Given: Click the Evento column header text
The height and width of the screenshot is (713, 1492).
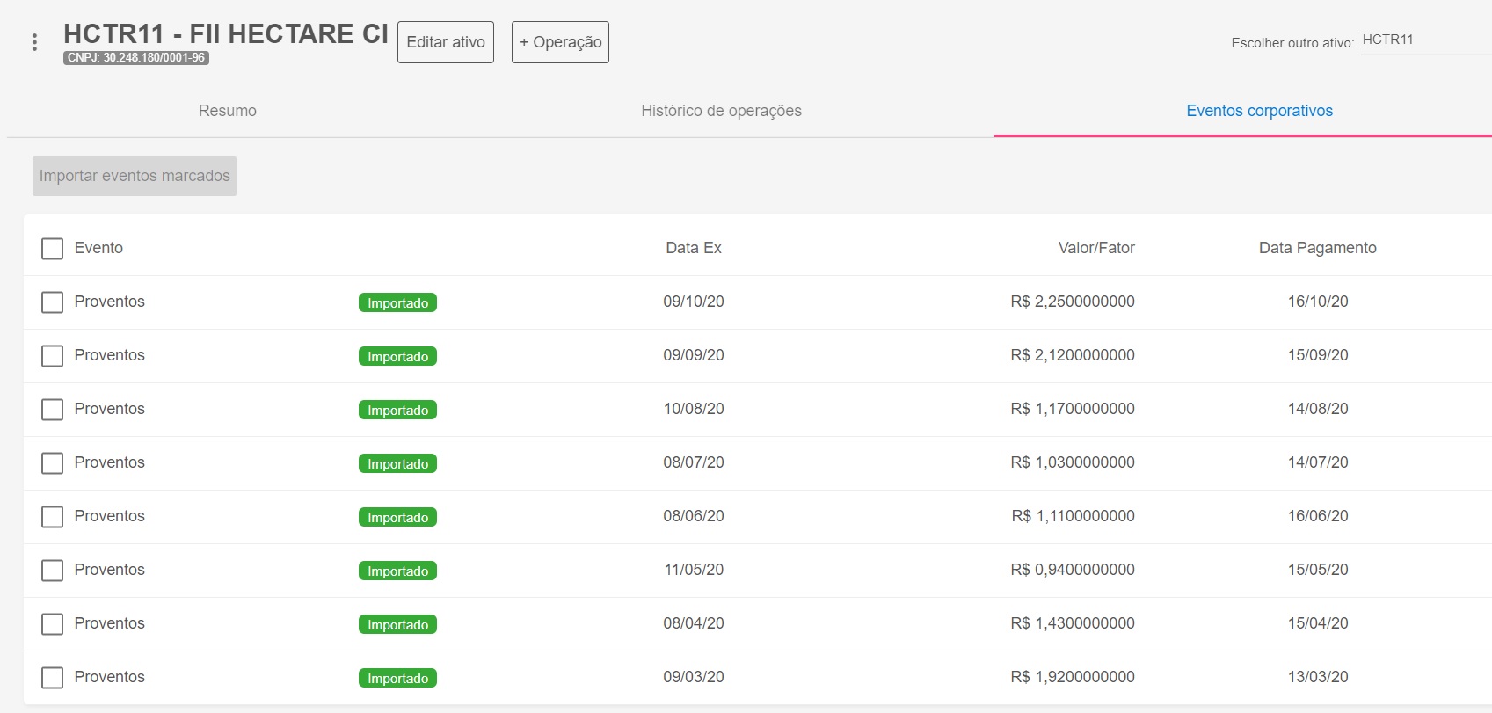Looking at the screenshot, I should click(98, 248).
